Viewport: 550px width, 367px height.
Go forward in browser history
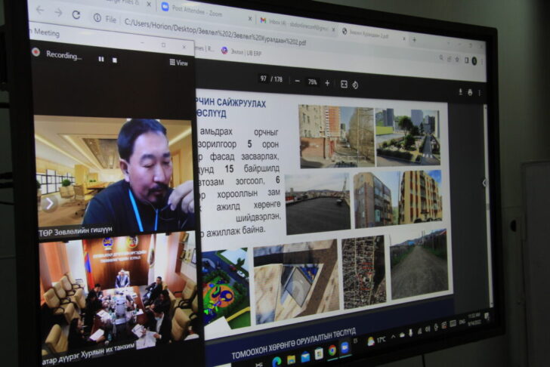coord(58,13)
